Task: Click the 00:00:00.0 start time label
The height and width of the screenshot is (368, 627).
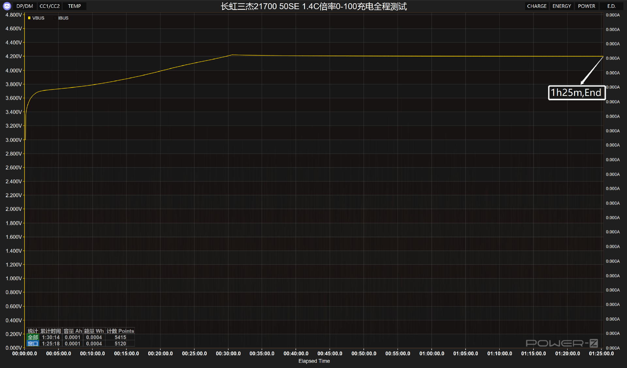Action: tap(24, 354)
